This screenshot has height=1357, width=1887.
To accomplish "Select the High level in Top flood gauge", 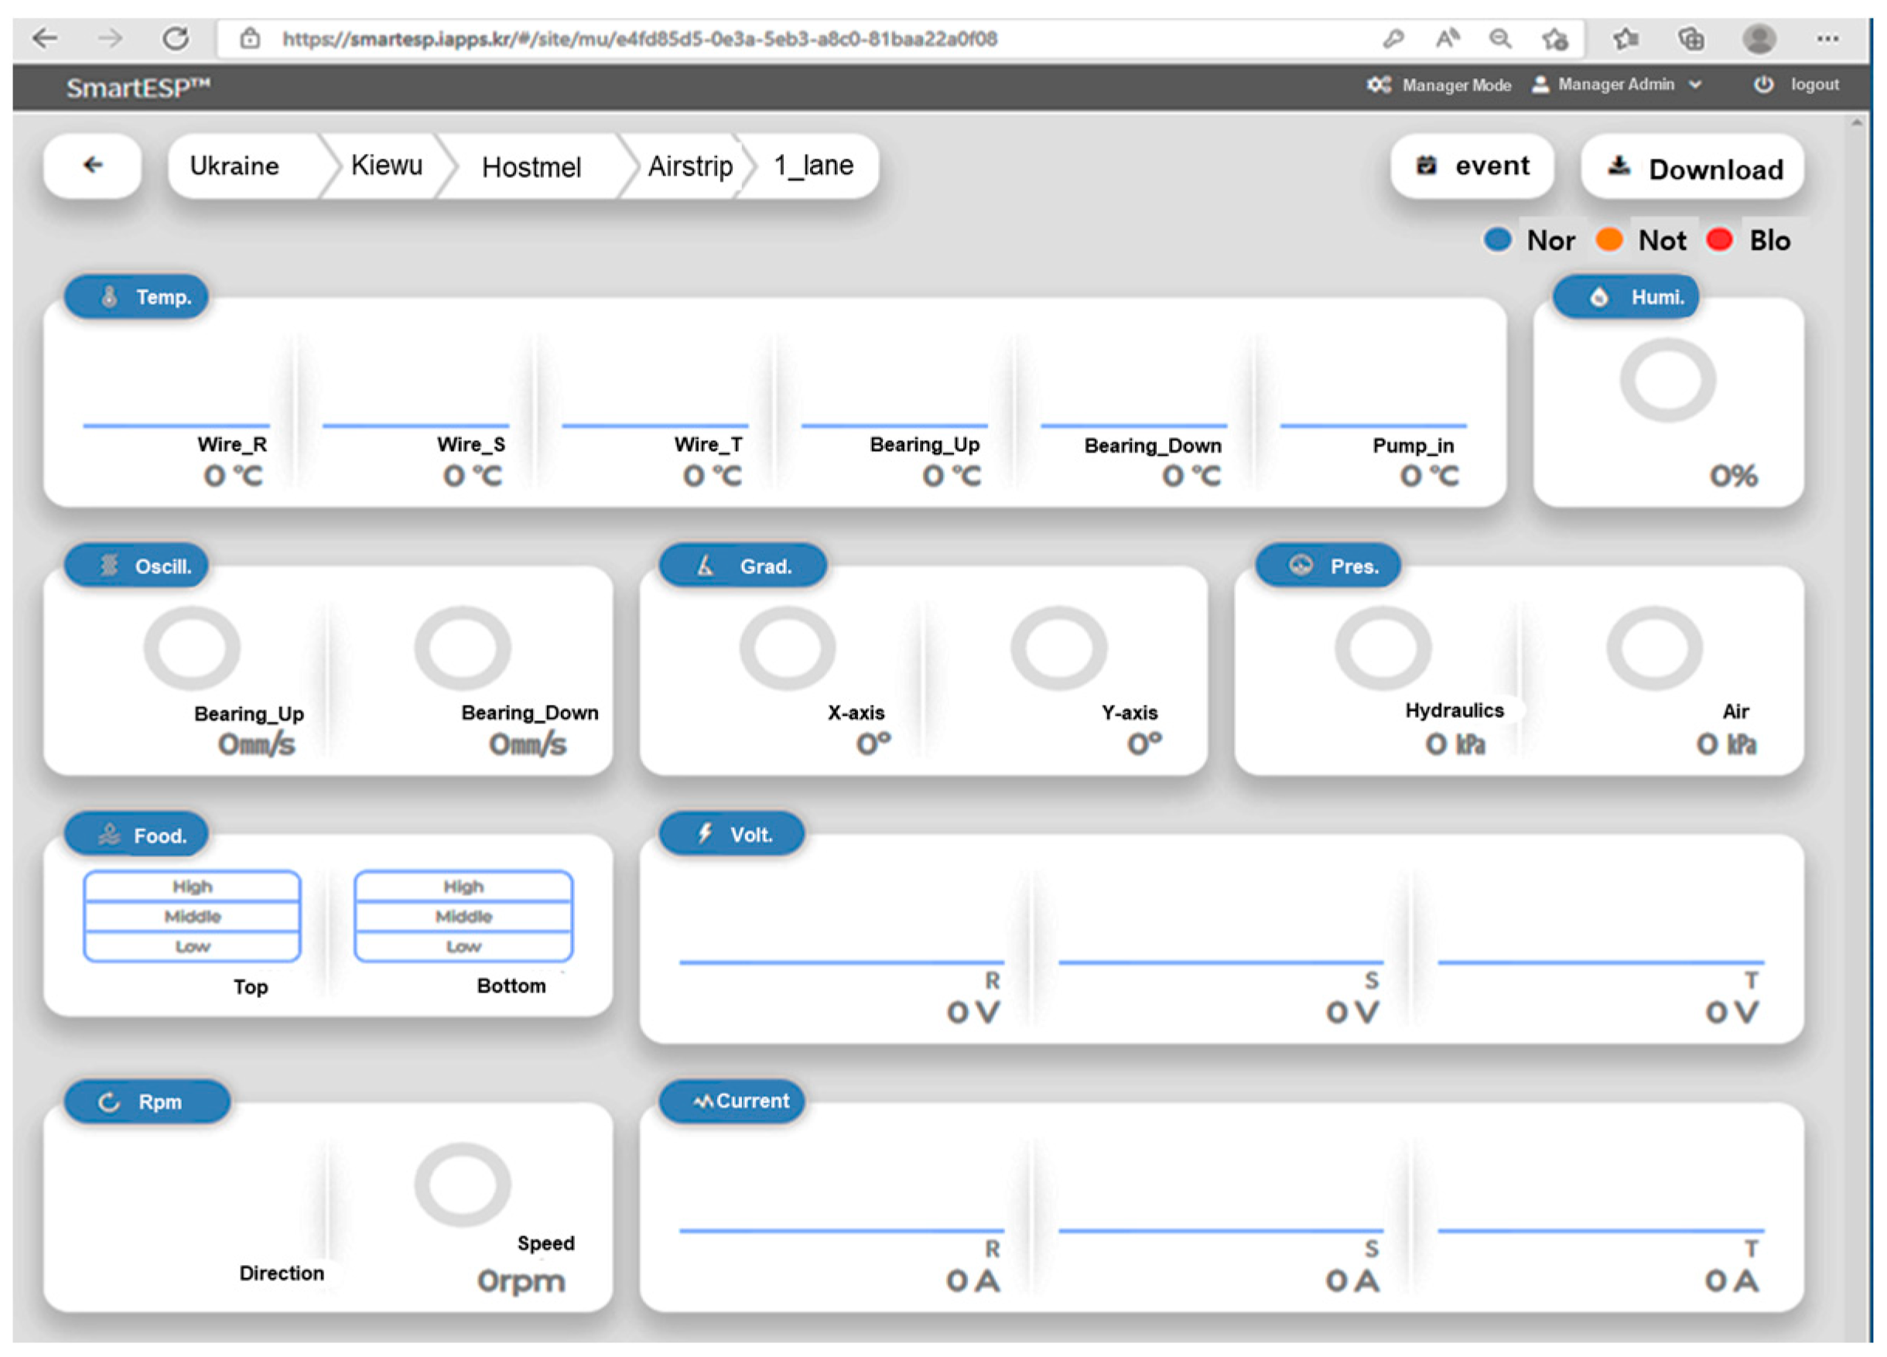I will pos(192,886).
